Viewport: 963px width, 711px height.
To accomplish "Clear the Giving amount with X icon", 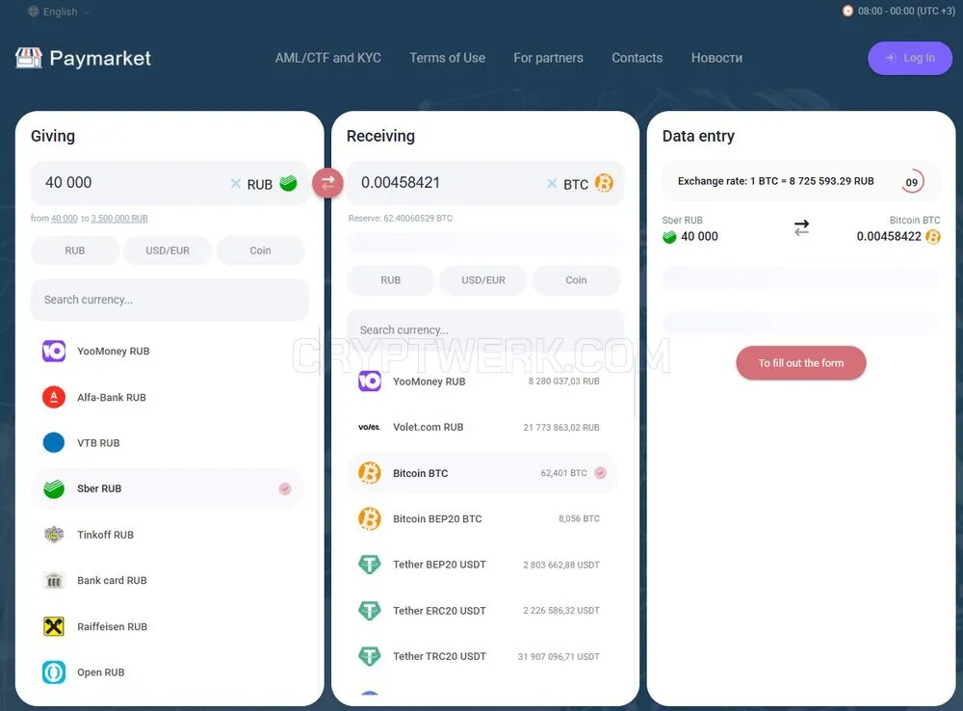I will coord(235,183).
